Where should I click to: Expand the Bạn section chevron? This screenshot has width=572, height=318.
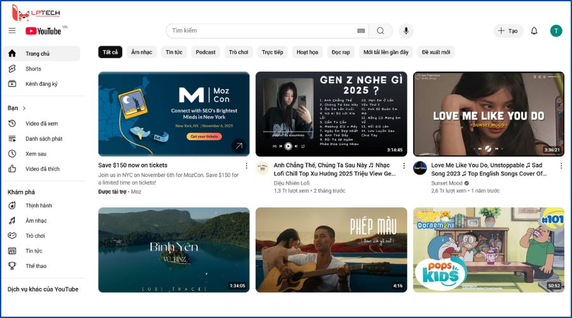click(x=24, y=108)
